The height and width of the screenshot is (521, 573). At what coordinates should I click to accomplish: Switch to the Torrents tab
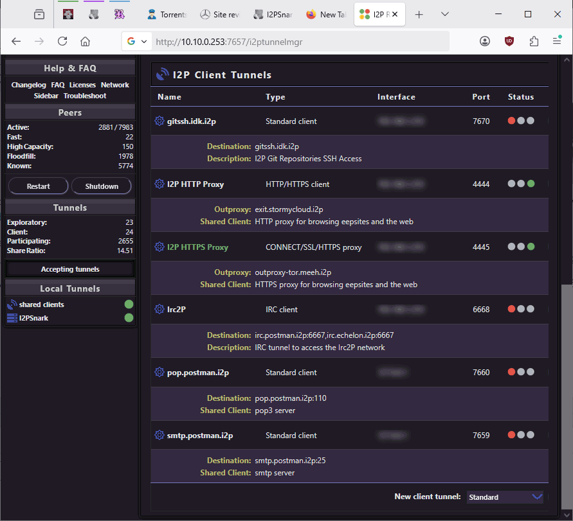pyautogui.click(x=167, y=14)
